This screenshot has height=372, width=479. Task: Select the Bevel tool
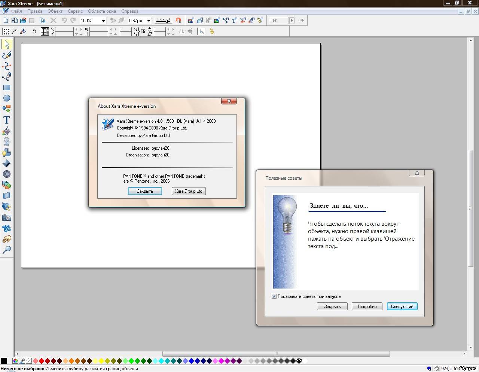7,163
